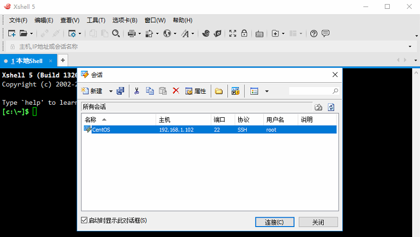
Task: Expand the New session dropdown arrow in dialog
Action: click(x=111, y=92)
